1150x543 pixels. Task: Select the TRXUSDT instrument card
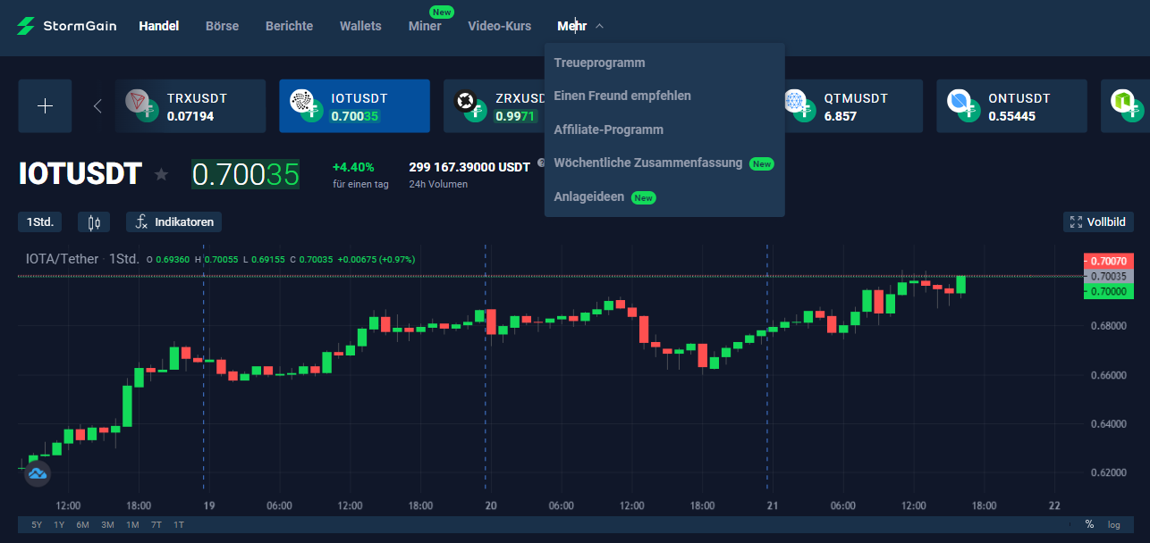[x=190, y=106]
